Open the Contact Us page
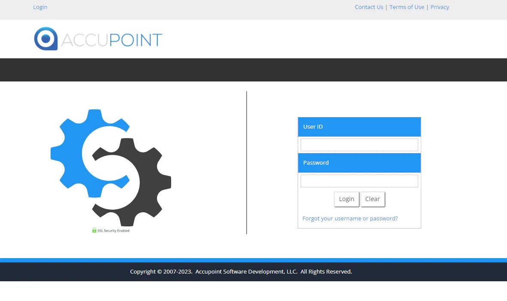This screenshot has width=507, height=301. click(369, 7)
